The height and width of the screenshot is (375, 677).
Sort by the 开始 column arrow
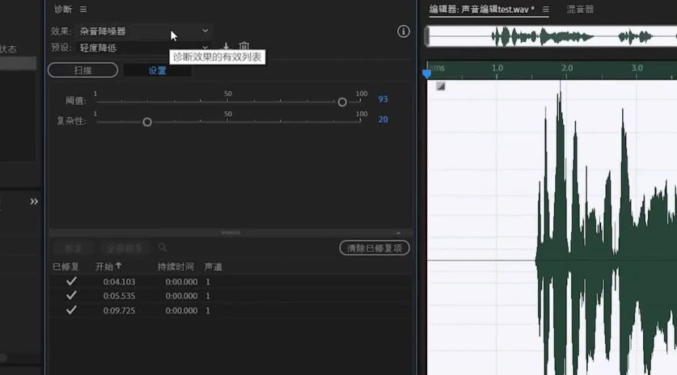click(118, 266)
